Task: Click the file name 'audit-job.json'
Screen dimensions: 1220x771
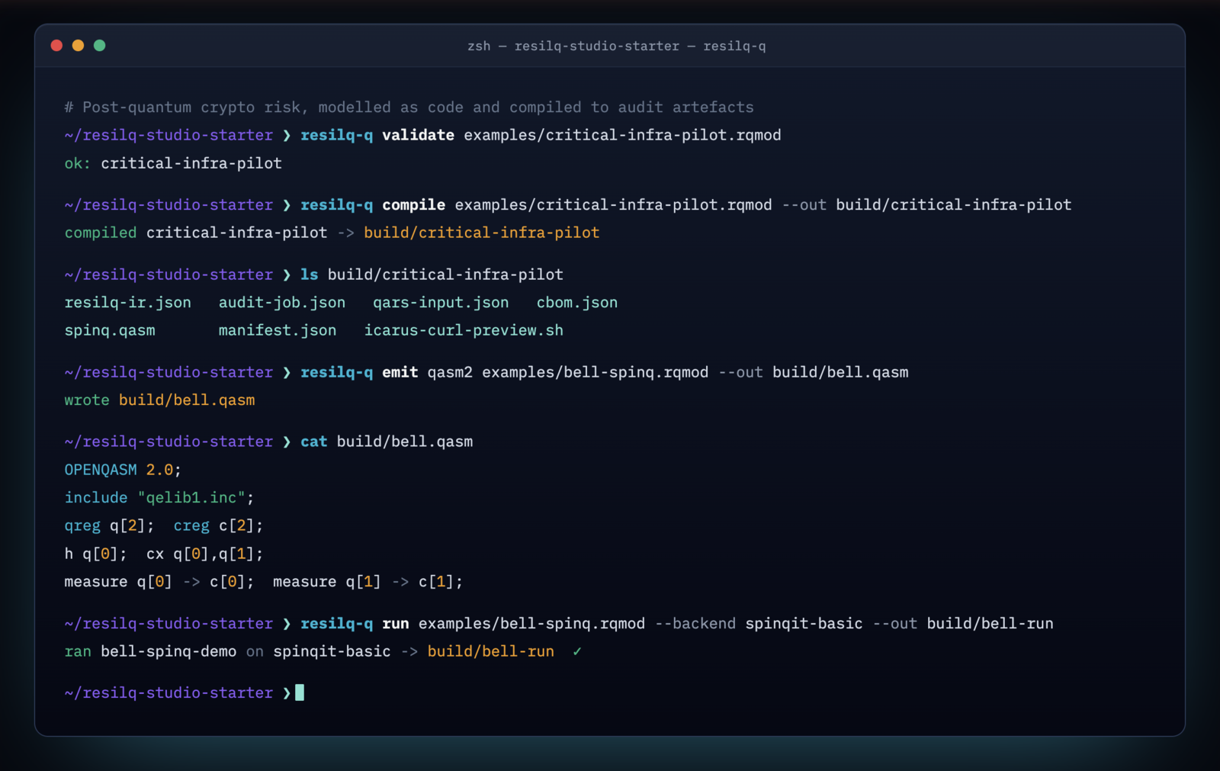Action: coord(282,303)
